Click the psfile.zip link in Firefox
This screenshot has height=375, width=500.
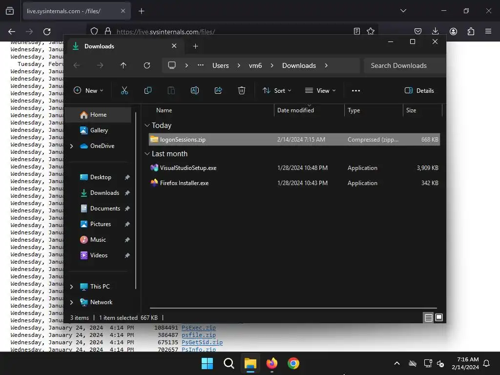point(199,335)
